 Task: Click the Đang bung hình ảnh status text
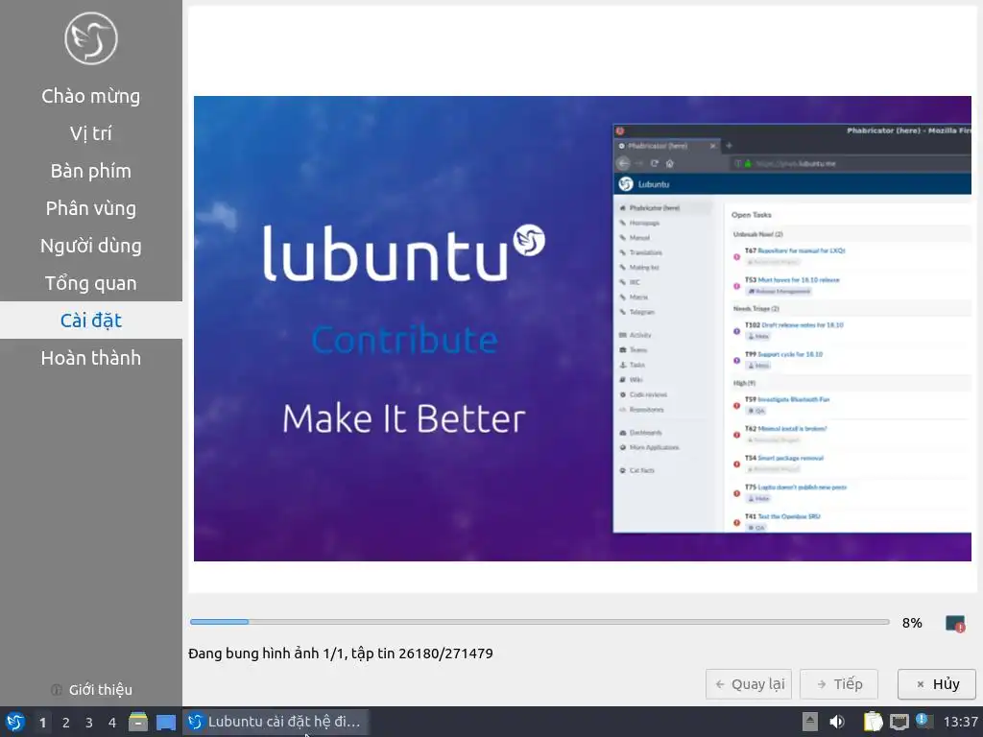(341, 654)
